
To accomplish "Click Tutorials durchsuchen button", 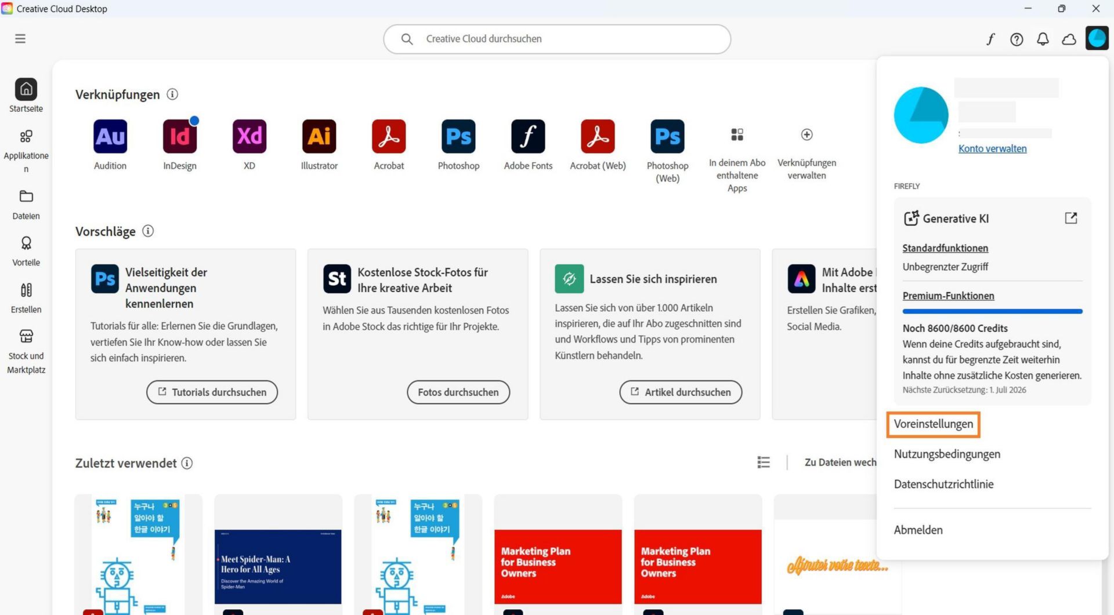I will [212, 392].
